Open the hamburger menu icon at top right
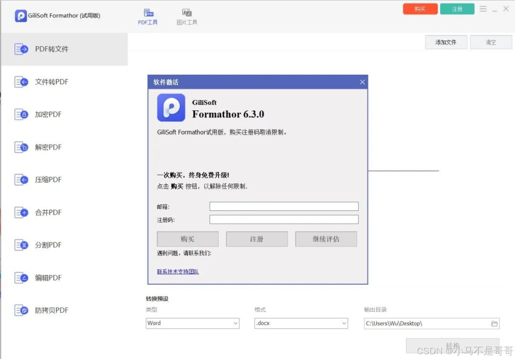This screenshot has height=359, width=515. point(483,9)
